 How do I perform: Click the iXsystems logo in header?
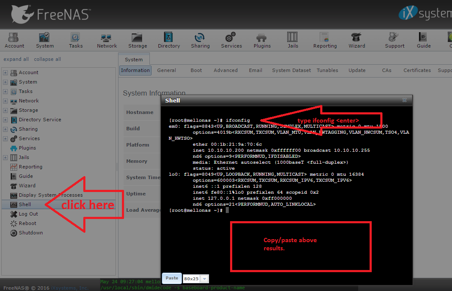tap(425, 13)
